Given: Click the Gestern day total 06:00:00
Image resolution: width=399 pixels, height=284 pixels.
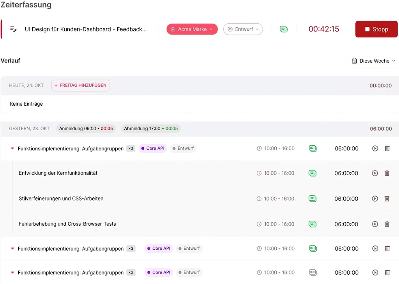Looking at the screenshot, I should click(x=381, y=129).
